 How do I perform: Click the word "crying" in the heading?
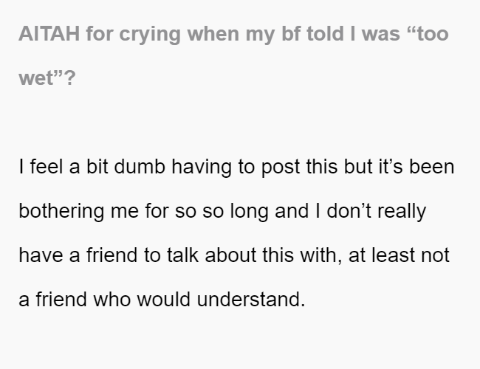coord(150,35)
